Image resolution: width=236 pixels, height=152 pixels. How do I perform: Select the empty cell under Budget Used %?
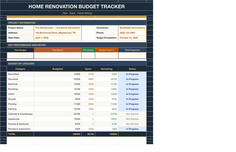pos(107,55)
